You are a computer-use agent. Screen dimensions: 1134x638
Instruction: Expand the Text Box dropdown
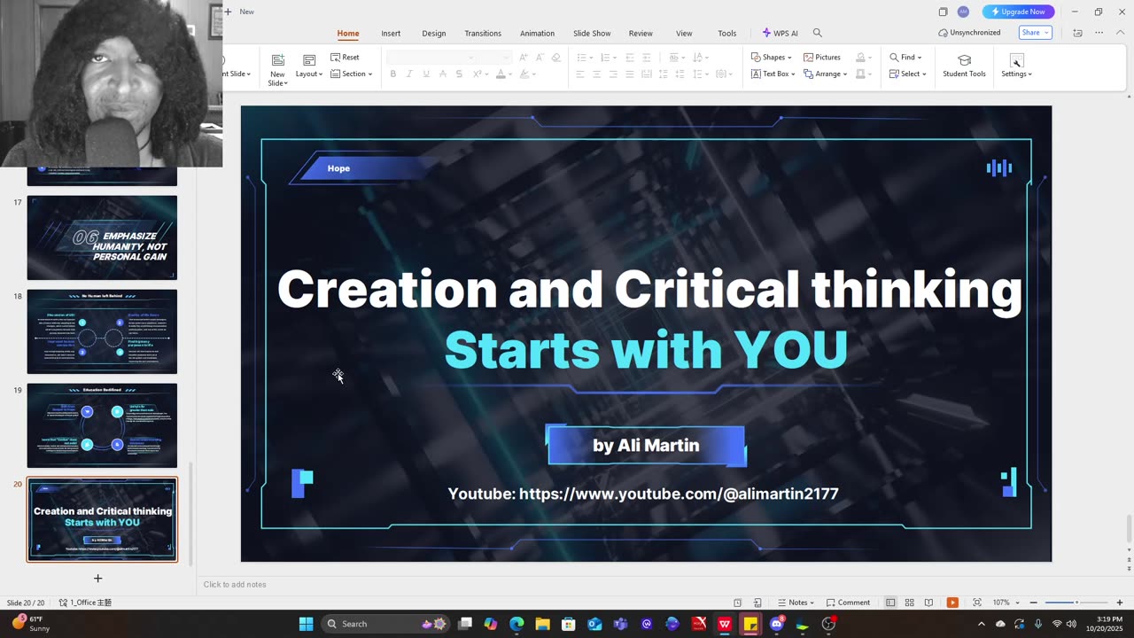point(773,74)
